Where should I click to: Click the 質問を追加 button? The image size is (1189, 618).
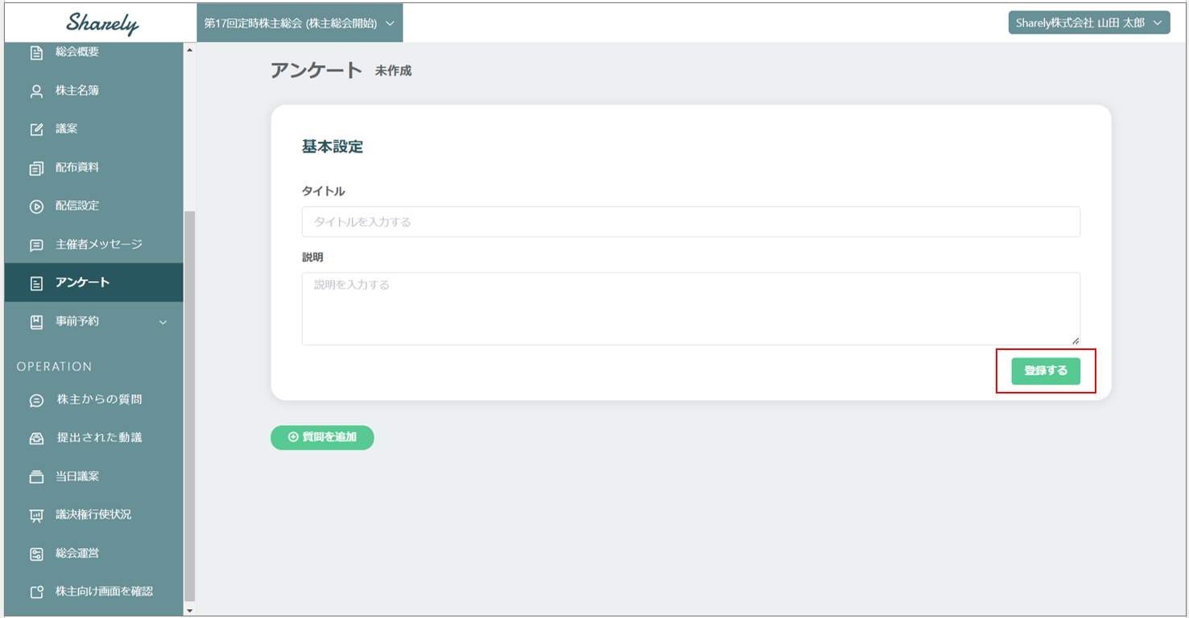[x=322, y=437]
